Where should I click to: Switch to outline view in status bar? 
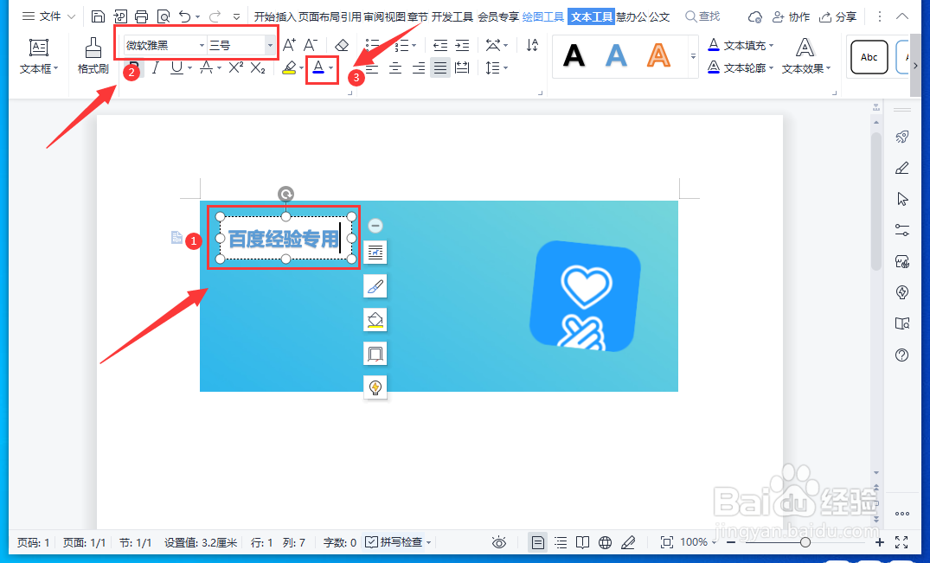pyautogui.click(x=561, y=542)
